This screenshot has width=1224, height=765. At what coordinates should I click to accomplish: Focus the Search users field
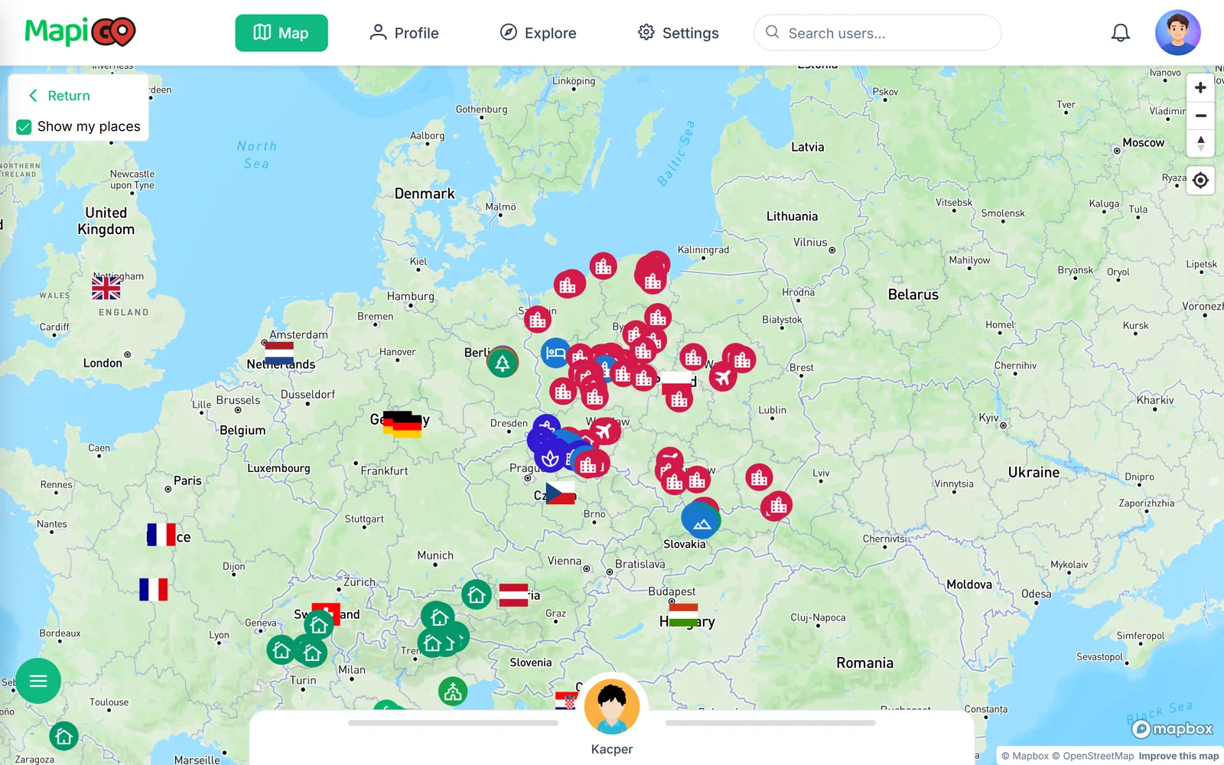(x=877, y=33)
